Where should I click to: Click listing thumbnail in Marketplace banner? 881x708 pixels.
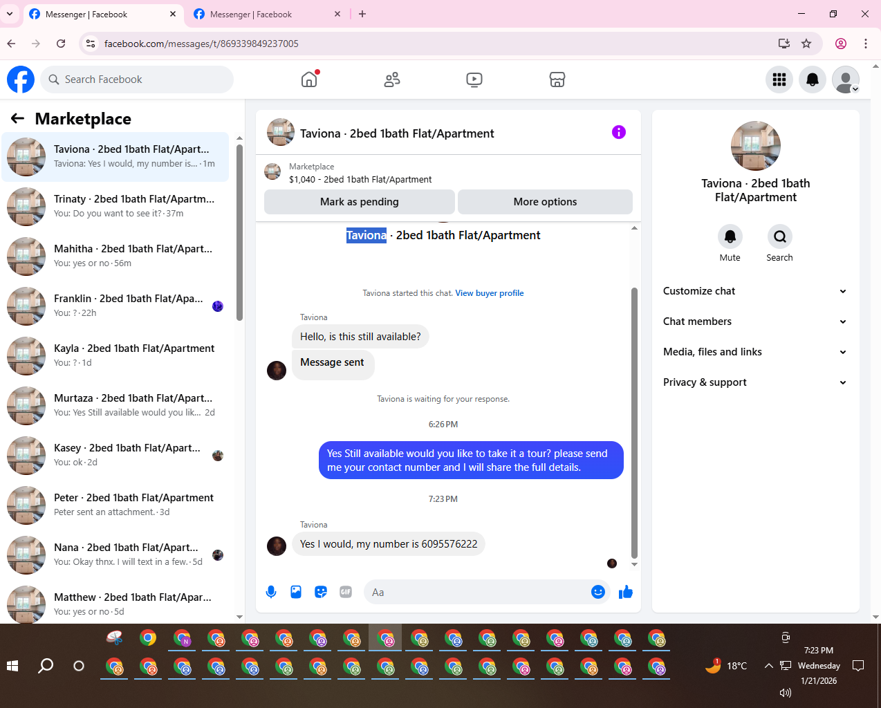tap(273, 171)
